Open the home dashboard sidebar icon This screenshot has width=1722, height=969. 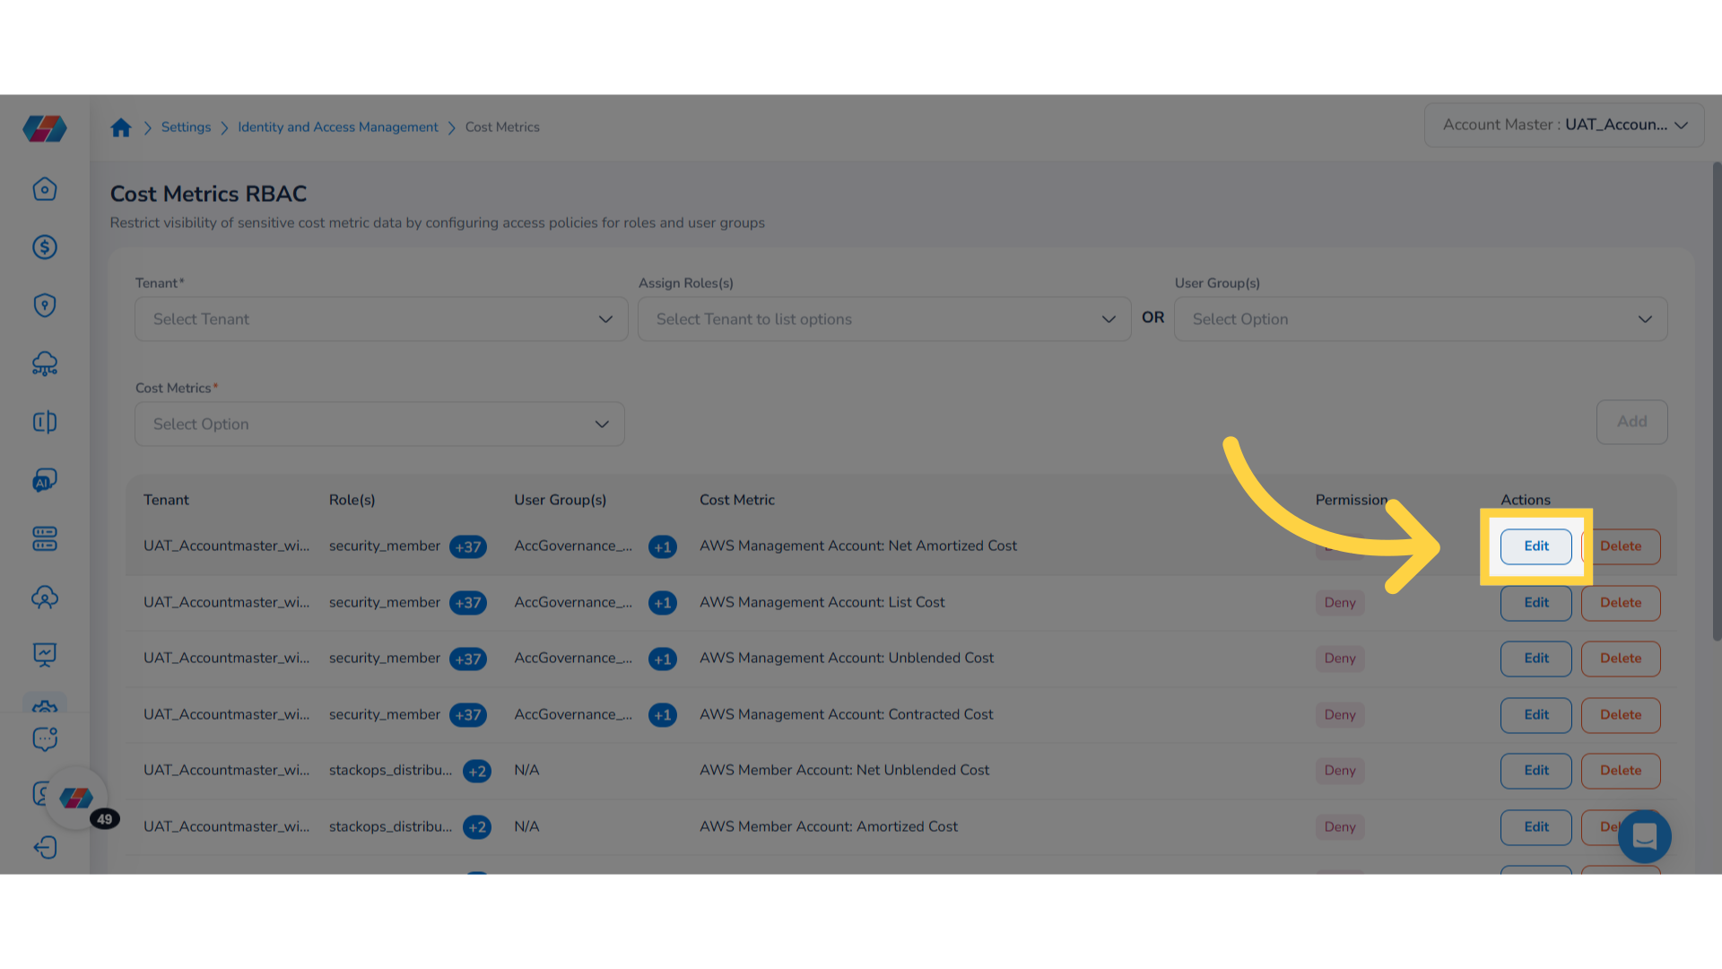(45, 189)
